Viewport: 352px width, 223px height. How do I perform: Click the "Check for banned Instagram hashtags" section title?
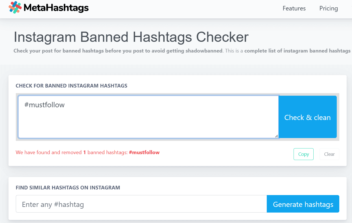(71, 86)
